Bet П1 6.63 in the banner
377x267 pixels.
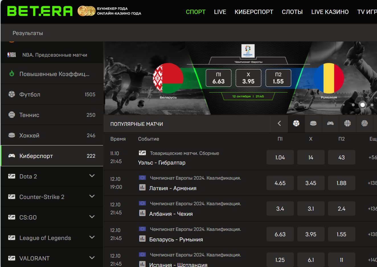click(x=218, y=78)
